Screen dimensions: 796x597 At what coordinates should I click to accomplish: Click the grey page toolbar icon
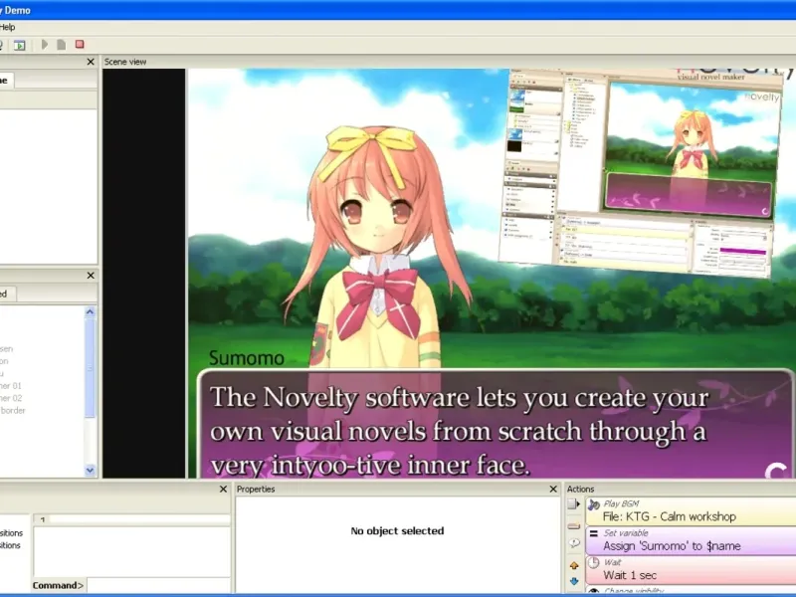62,45
